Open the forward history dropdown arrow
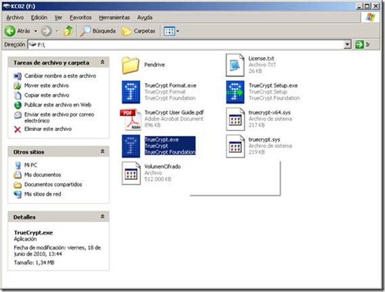The height and width of the screenshot is (292, 385). [x=57, y=31]
